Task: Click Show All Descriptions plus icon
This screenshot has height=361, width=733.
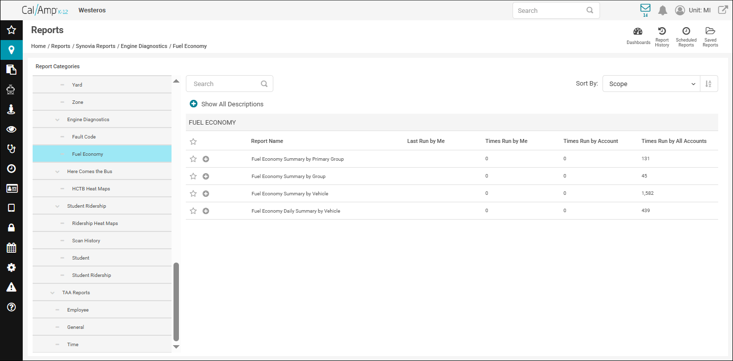Action: [x=194, y=104]
